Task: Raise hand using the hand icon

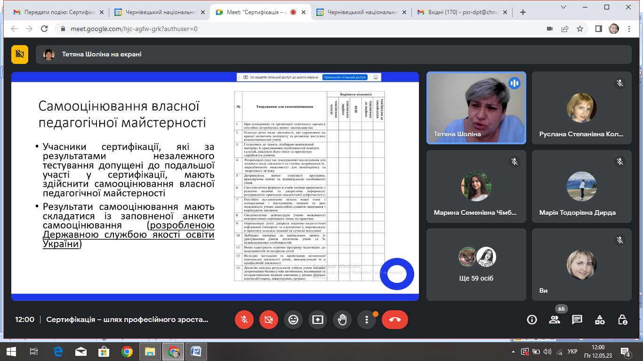Action: (x=342, y=320)
